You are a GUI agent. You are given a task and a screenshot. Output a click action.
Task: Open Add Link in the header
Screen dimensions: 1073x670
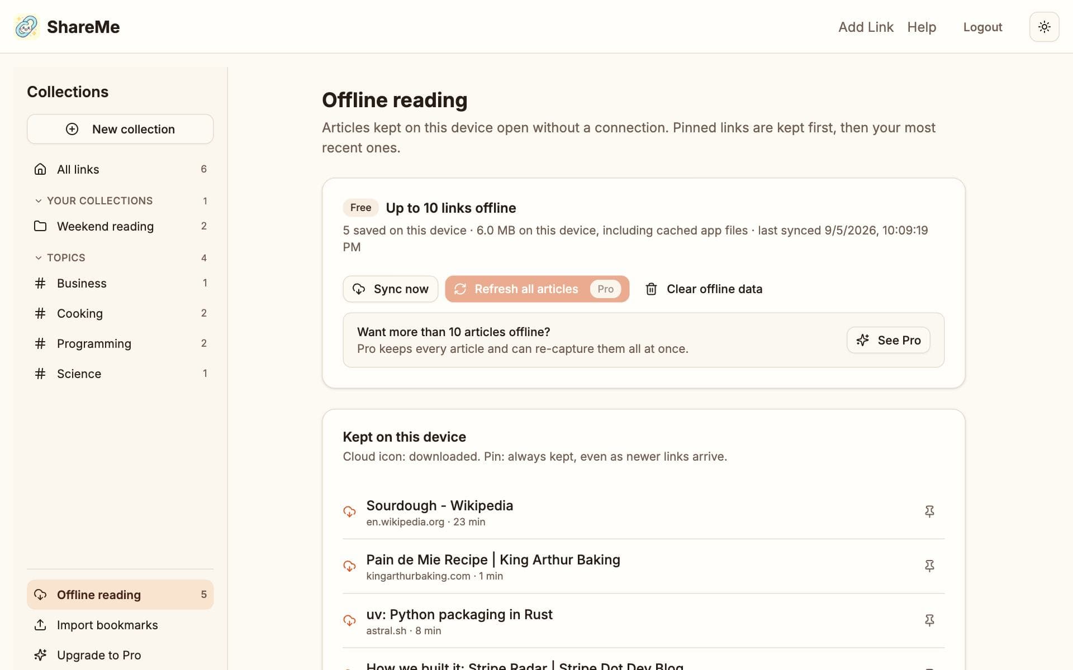pos(866,27)
